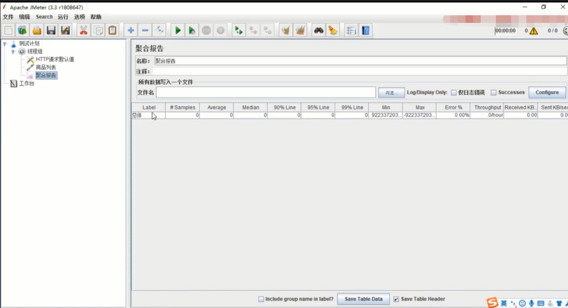The width and height of the screenshot is (568, 308).
Task: Open the 文件 menu
Action: (8, 17)
